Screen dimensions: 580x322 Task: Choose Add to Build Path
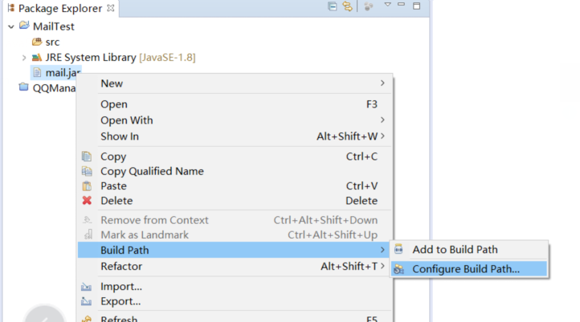pos(469,250)
